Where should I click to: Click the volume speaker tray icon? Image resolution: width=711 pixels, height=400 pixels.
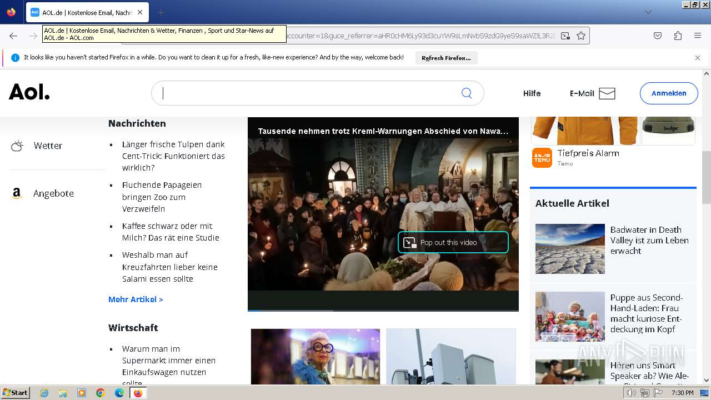pos(632,393)
